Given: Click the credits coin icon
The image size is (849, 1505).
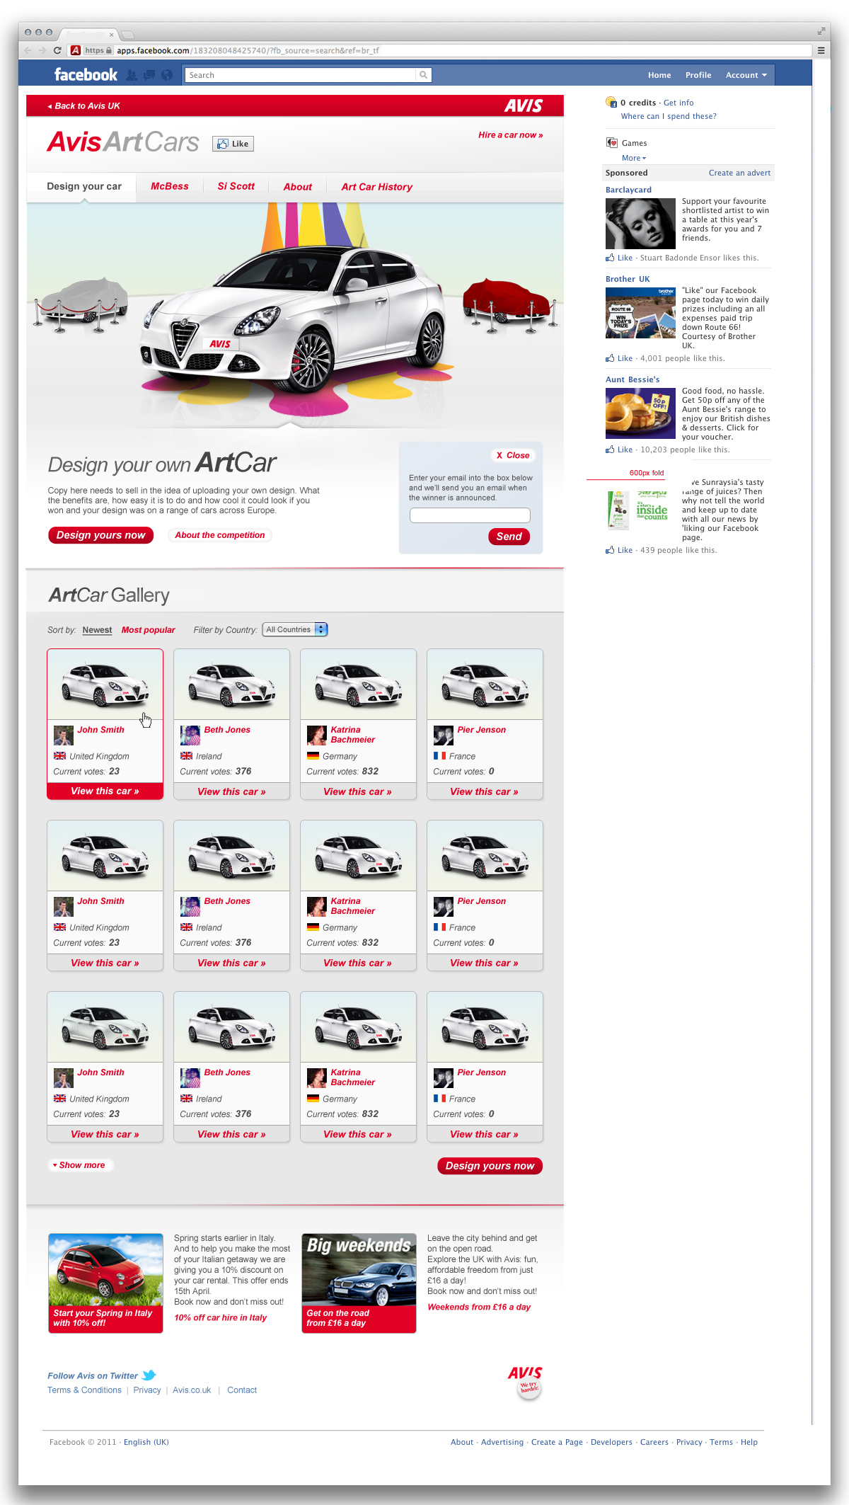Looking at the screenshot, I should [x=611, y=102].
